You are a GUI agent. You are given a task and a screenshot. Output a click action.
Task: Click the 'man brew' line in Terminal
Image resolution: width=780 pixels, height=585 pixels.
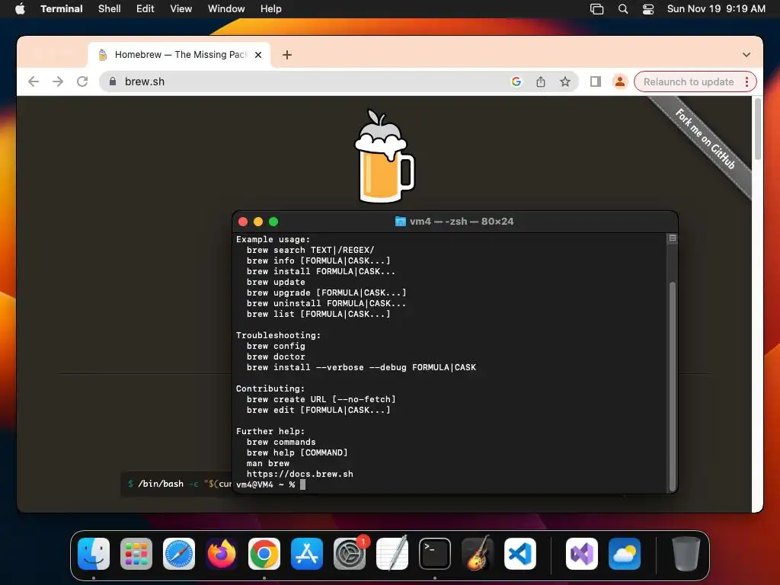[x=268, y=463]
